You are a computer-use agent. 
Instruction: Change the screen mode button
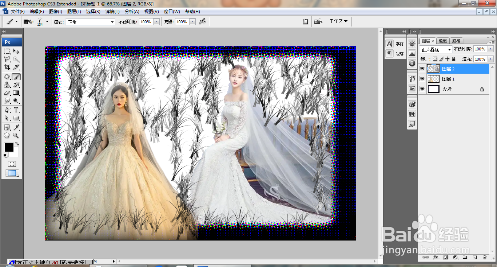pyautogui.click(x=12, y=173)
